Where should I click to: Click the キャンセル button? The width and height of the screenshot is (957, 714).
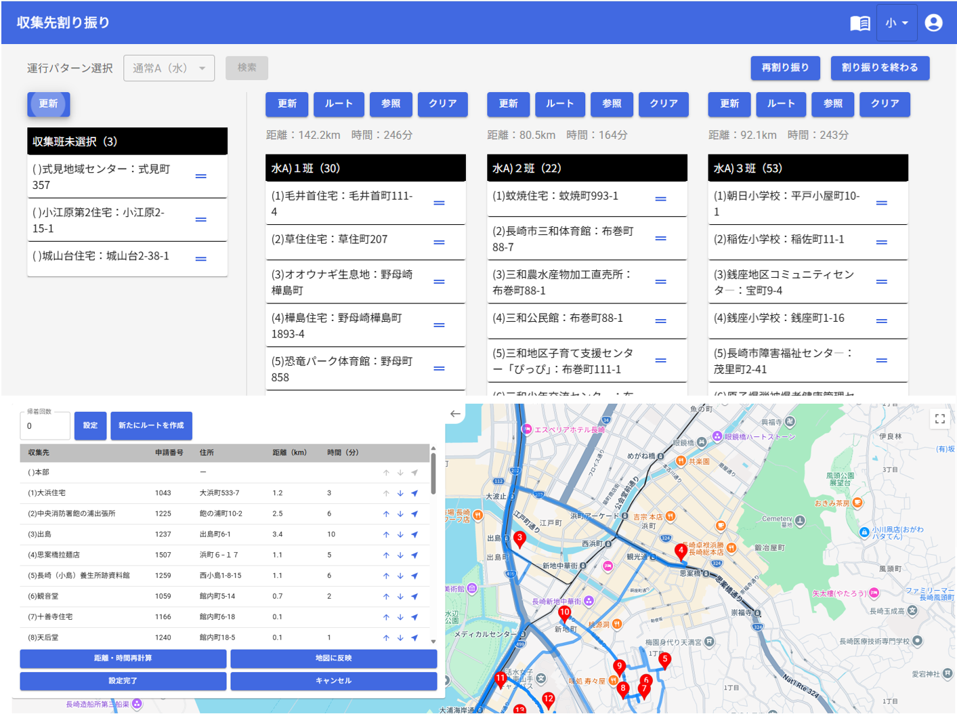tap(334, 681)
